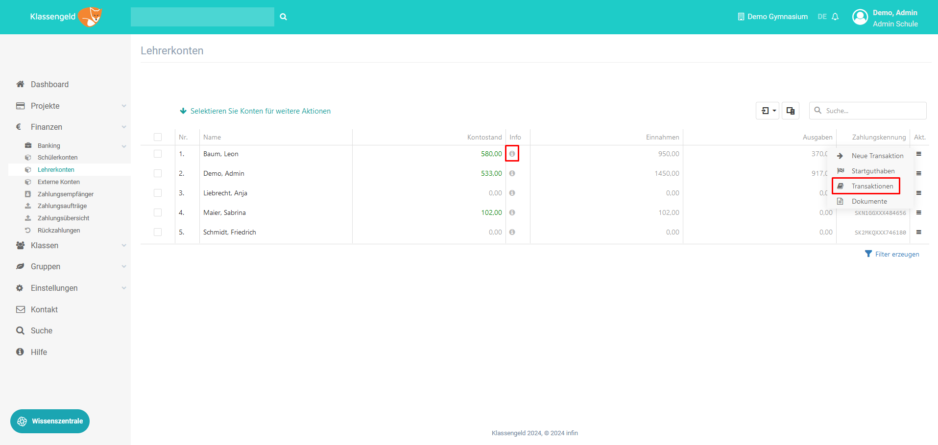Select checkbox for Schmidt, Friedrich
This screenshot has height=445, width=938.
(158, 232)
